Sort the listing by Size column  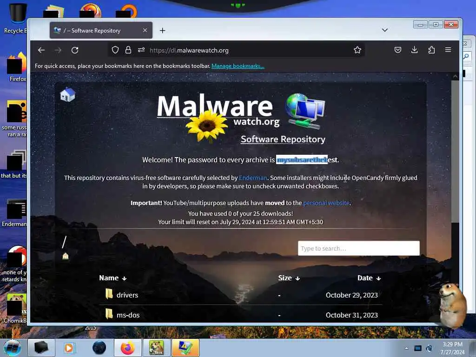[x=289, y=278]
